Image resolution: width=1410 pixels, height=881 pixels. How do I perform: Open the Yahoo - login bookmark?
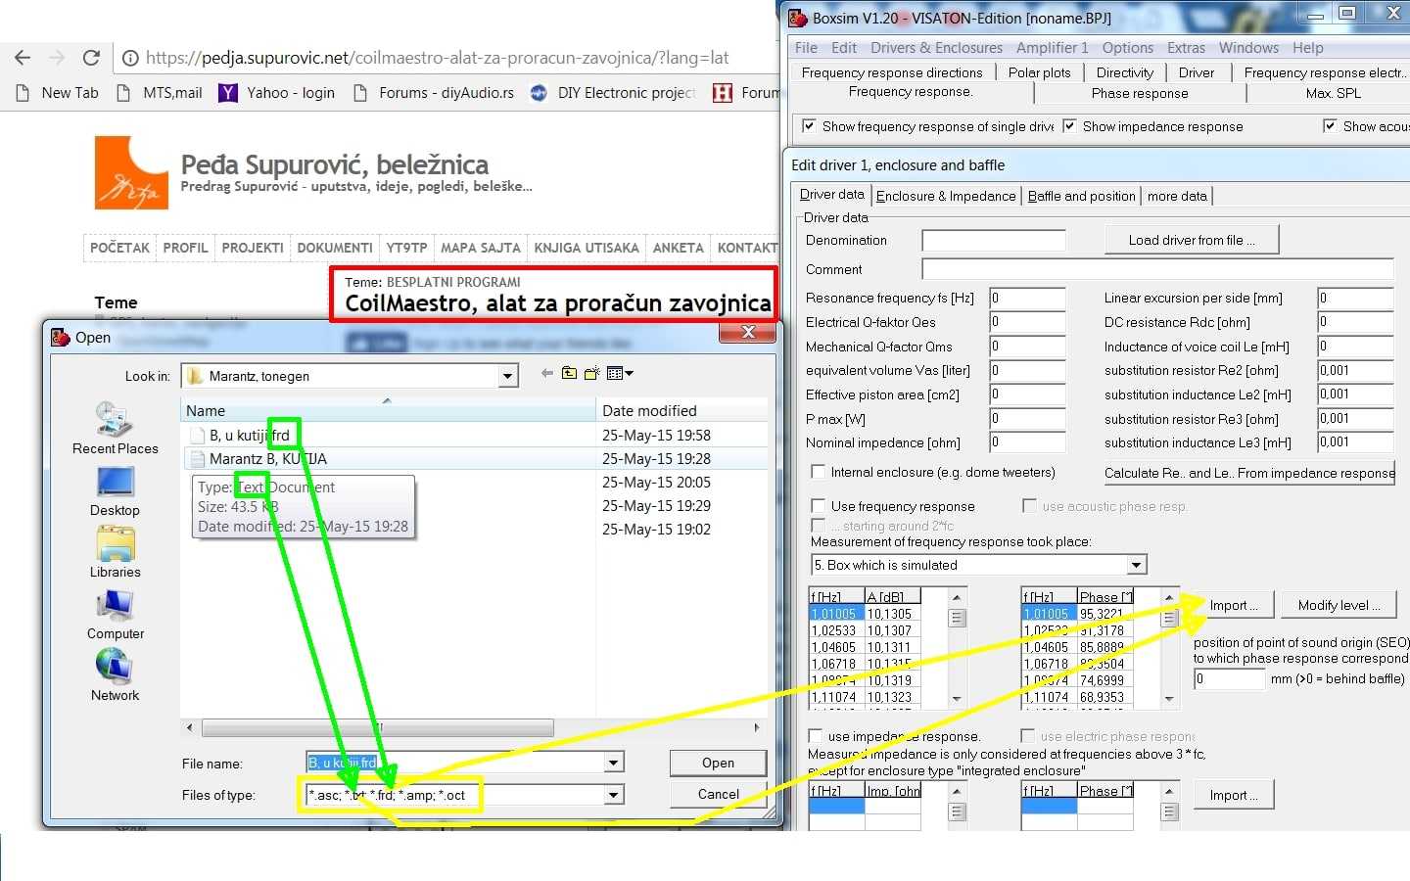[x=277, y=93]
